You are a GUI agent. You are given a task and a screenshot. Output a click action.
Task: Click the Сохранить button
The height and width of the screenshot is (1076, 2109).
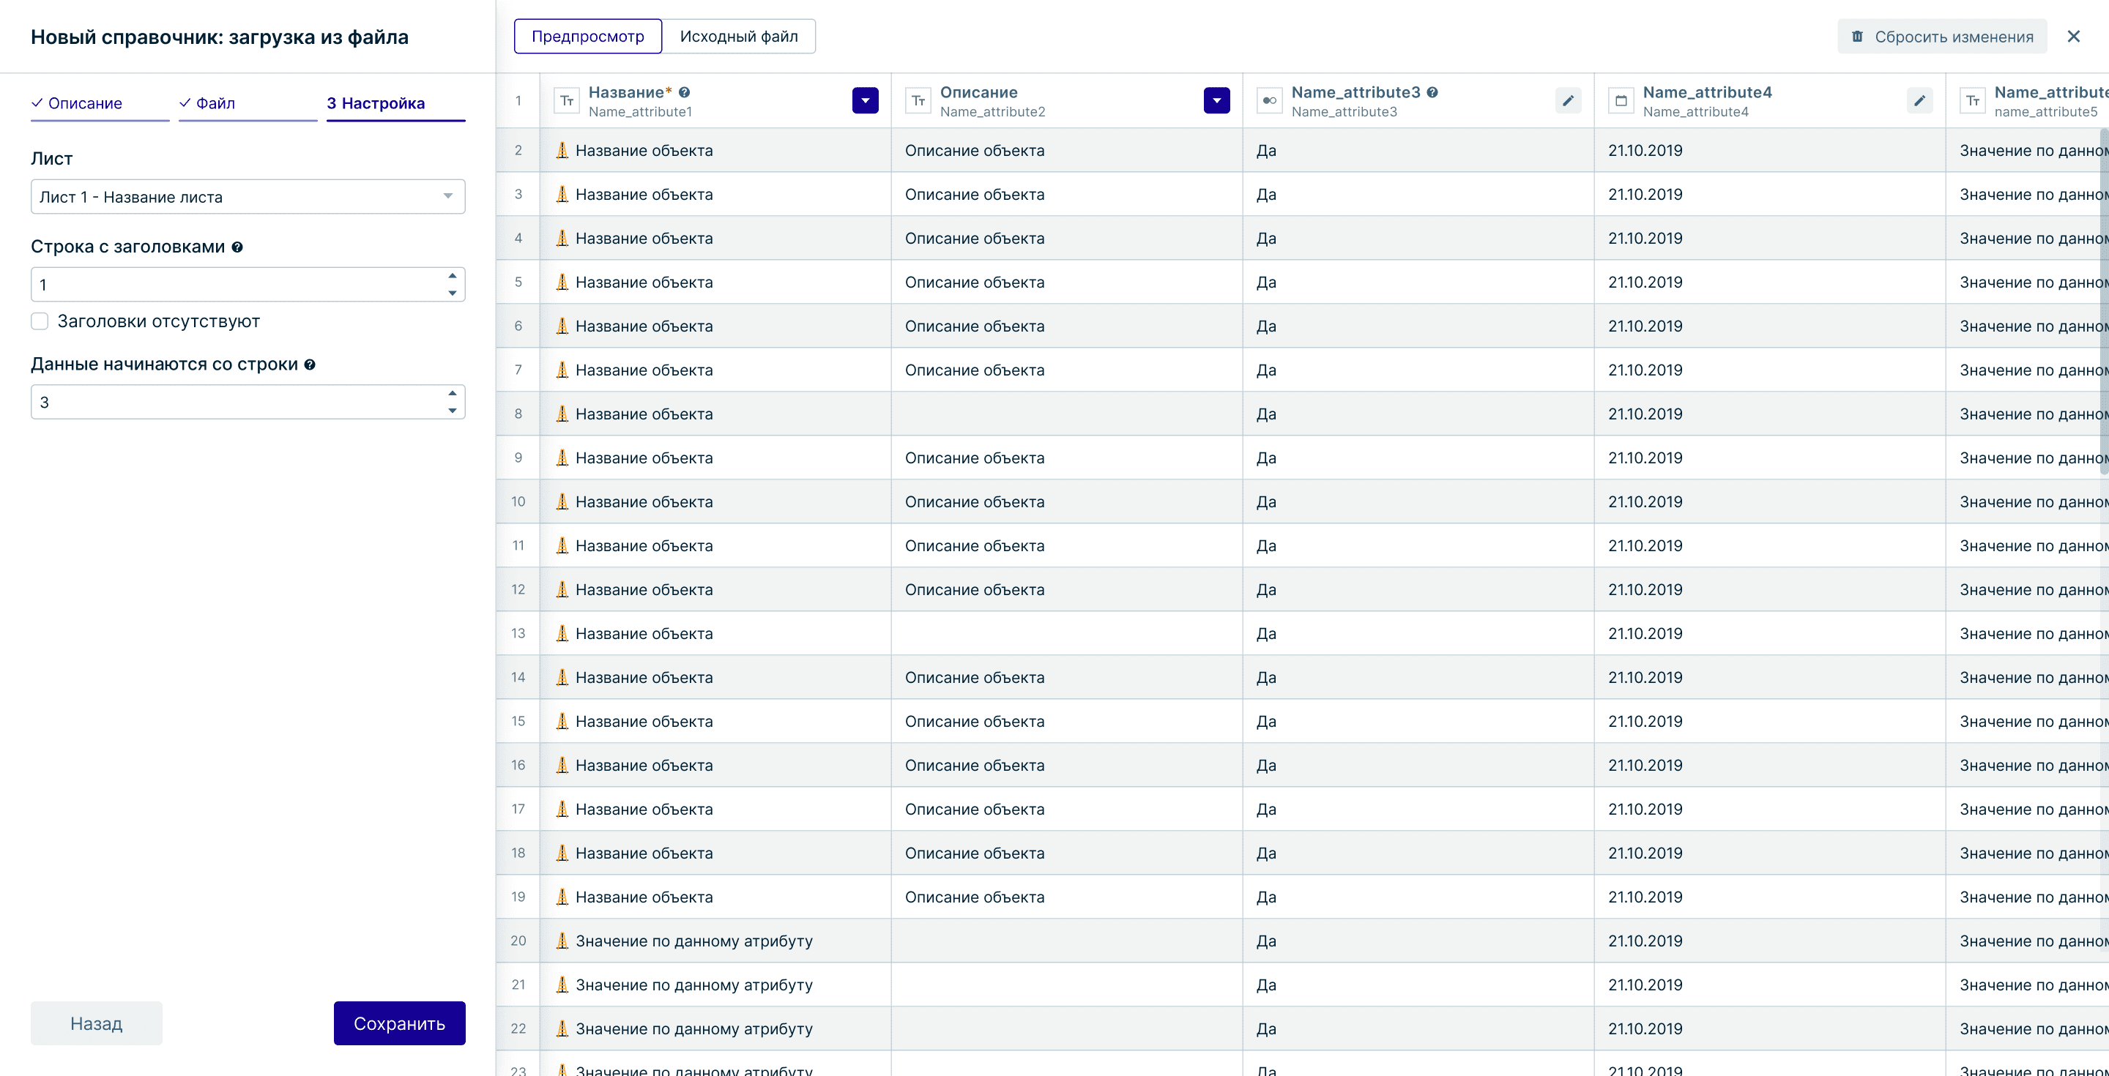pyautogui.click(x=398, y=1023)
